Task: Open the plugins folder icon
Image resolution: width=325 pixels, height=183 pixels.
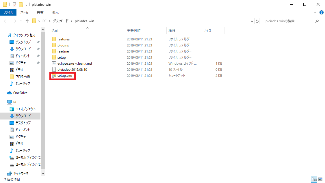Action: (54, 45)
